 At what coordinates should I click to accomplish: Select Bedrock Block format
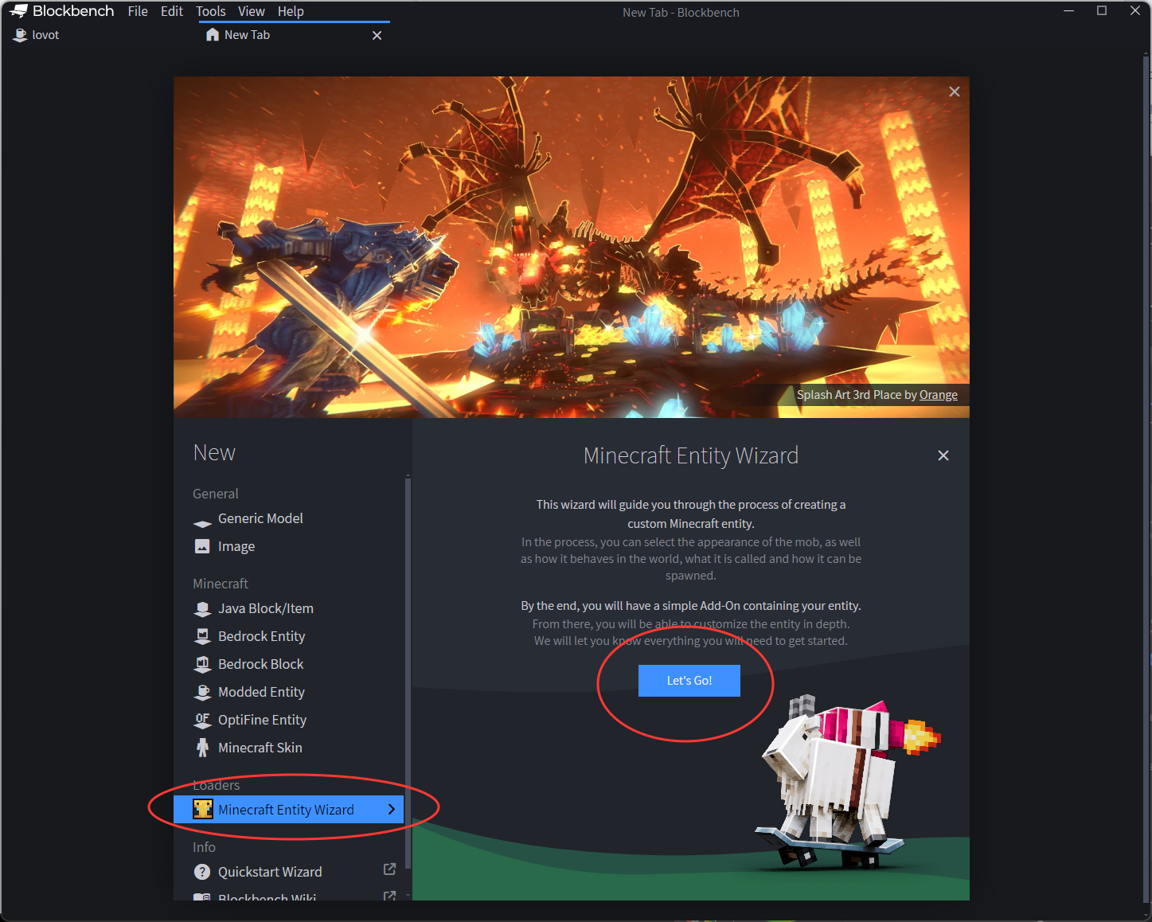[x=288, y=664]
